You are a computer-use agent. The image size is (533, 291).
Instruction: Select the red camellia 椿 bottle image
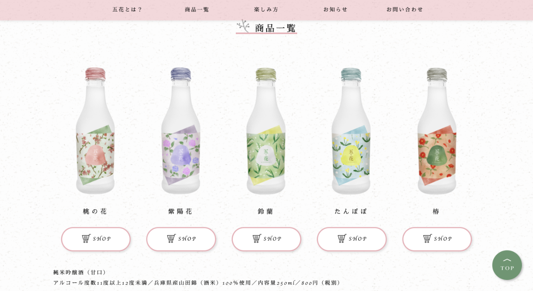click(x=437, y=131)
